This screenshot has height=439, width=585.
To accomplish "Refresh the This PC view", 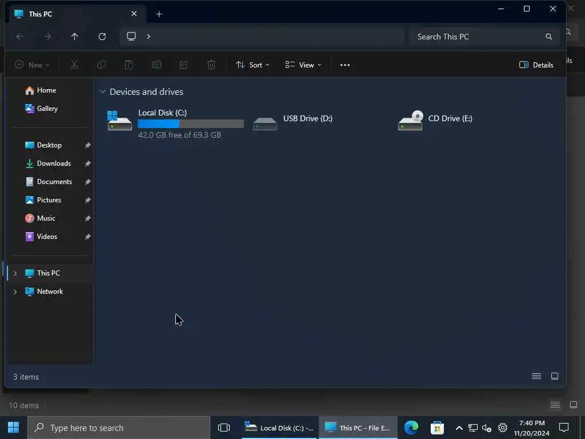I will [102, 36].
